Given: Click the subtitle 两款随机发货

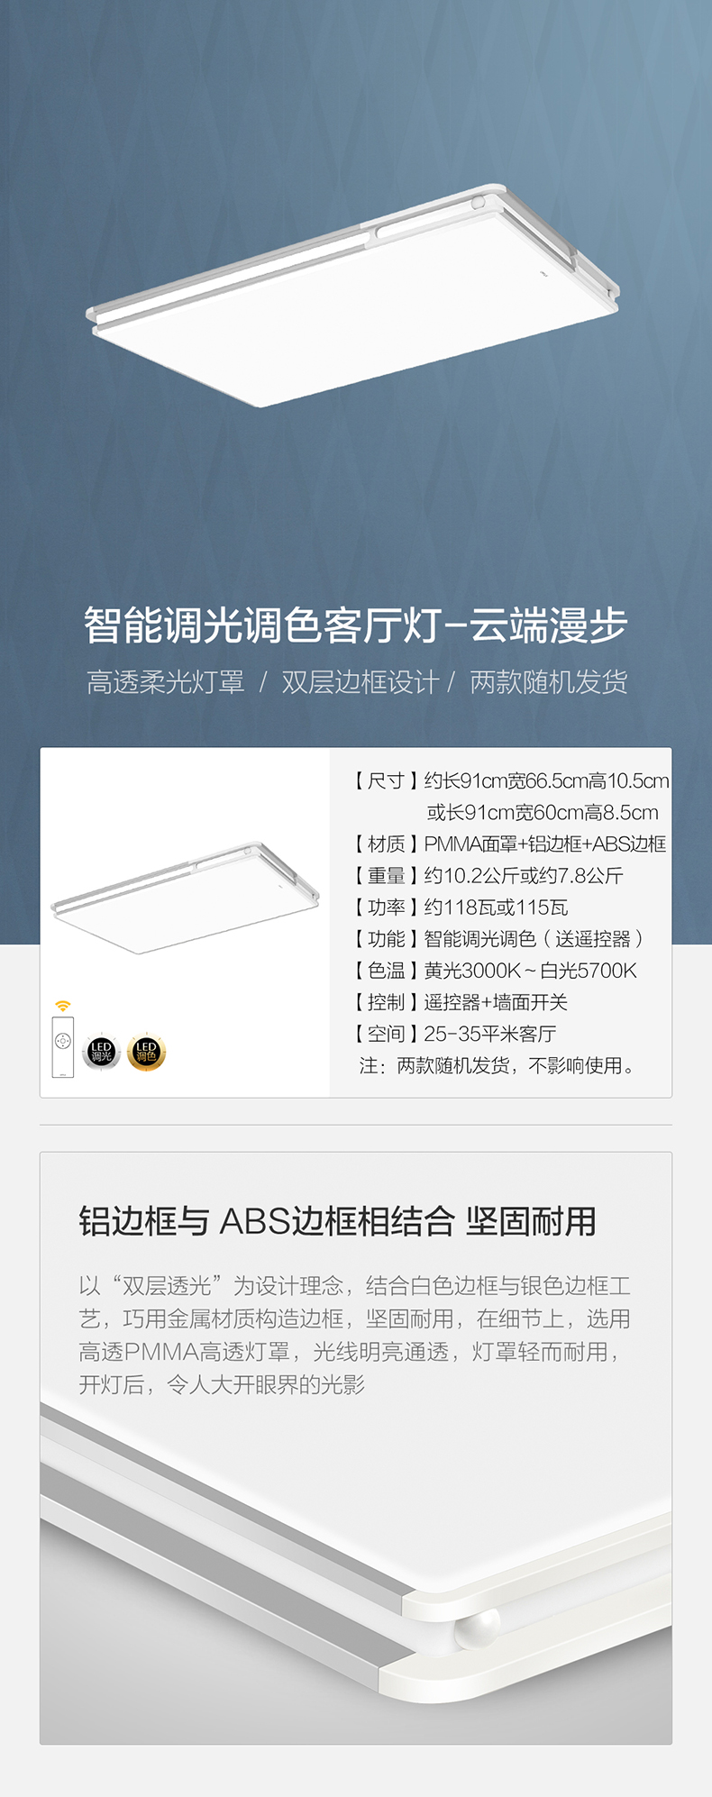Looking at the screenshot, I should [548, 682].
